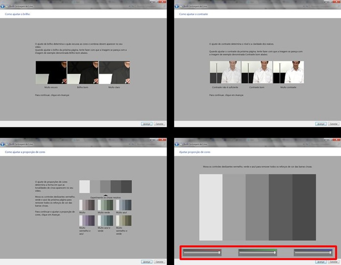Select the 'Muito contraste' sample image
This screenshot has height=265, width=341.
[288, 72]
